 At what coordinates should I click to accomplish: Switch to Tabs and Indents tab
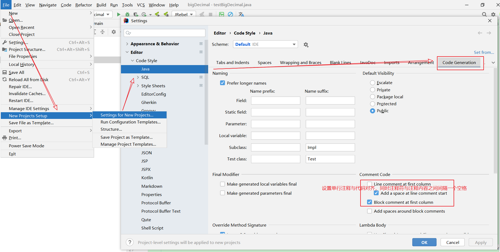[233, 62]
